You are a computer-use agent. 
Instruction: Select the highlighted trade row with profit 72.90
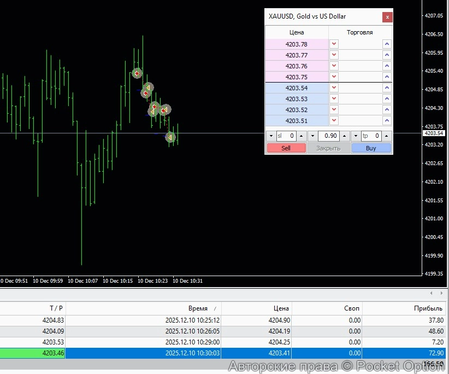click(218, 353)
